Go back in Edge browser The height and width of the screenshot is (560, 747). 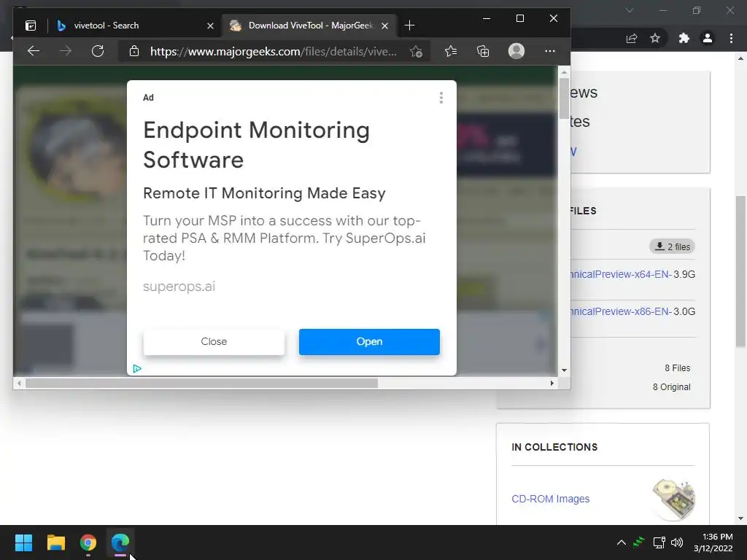[34, 51]
